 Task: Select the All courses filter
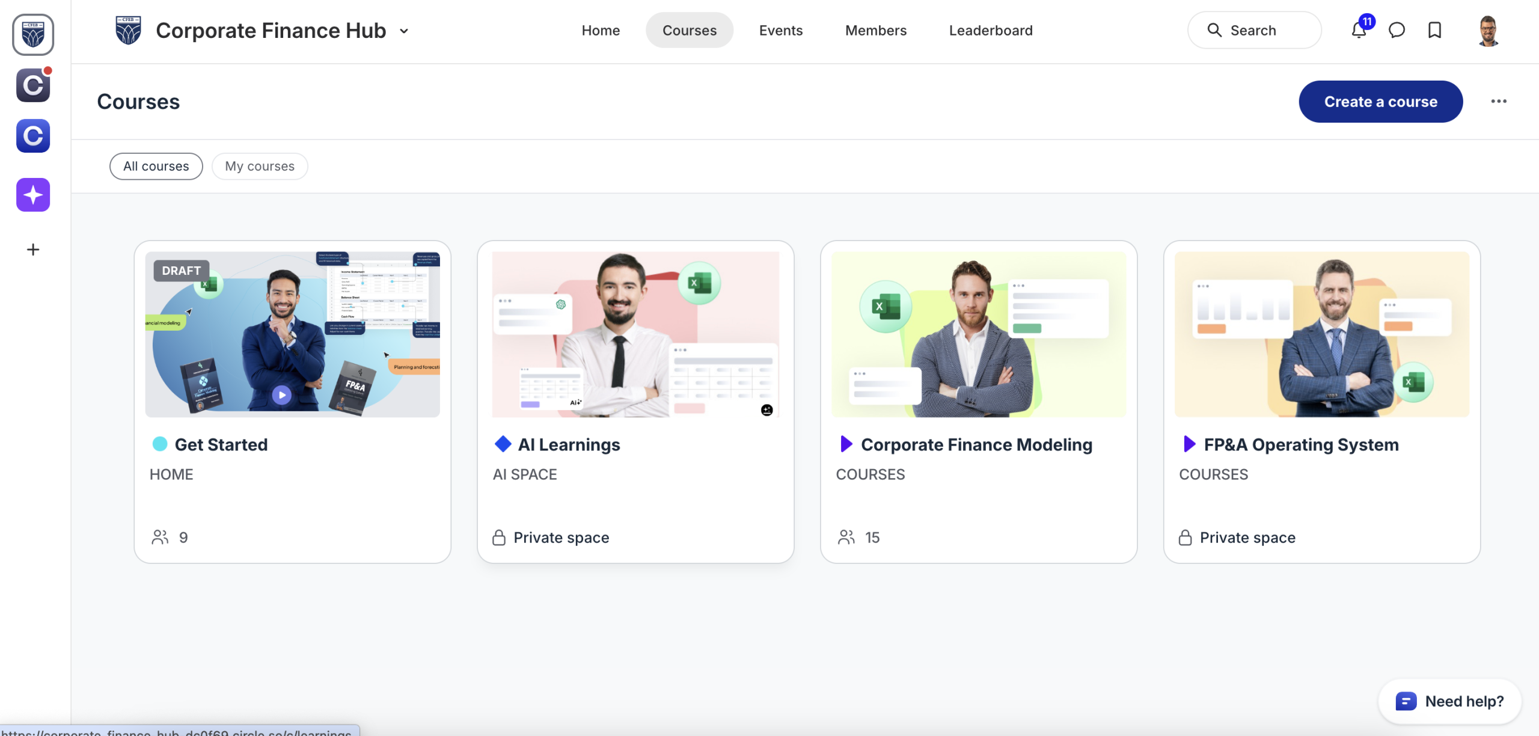click(x=156, y=166)
